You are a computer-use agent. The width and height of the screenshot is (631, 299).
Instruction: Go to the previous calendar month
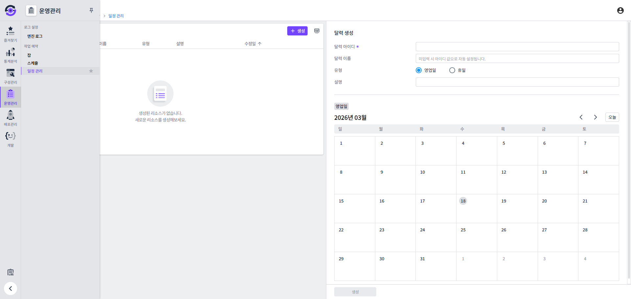click(x=581, y=117)
